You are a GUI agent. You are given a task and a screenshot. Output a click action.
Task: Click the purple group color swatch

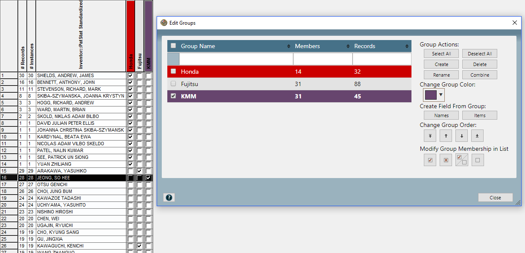(431, 95)
